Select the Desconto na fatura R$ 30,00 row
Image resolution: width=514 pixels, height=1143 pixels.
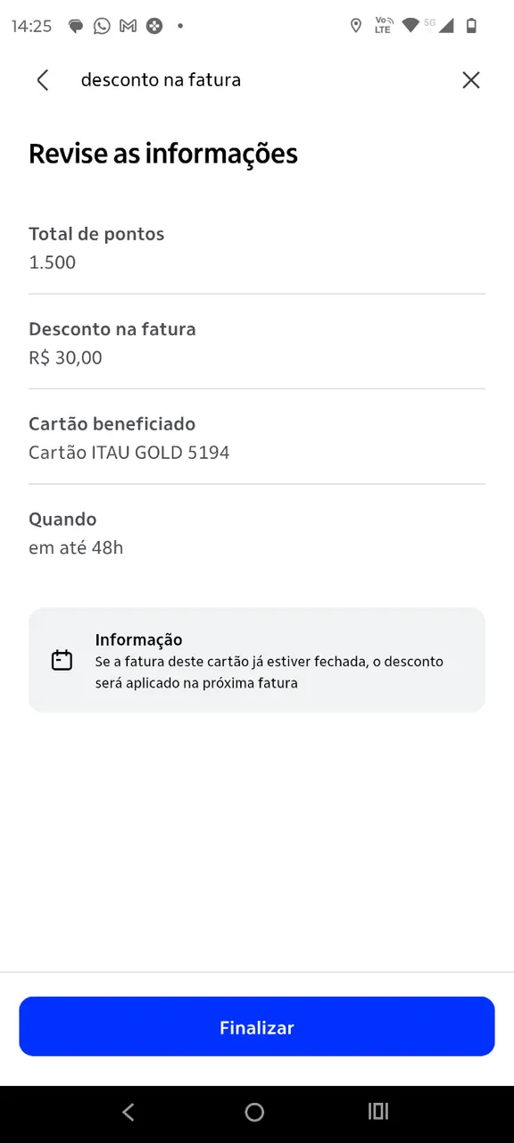(x=257, y=343)
